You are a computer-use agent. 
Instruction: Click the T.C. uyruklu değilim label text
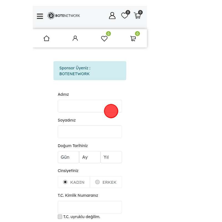(x=82, y=217)
